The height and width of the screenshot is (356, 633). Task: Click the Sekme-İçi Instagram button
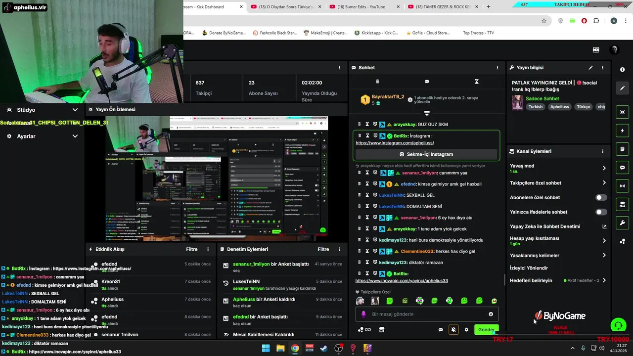point(426,154)
